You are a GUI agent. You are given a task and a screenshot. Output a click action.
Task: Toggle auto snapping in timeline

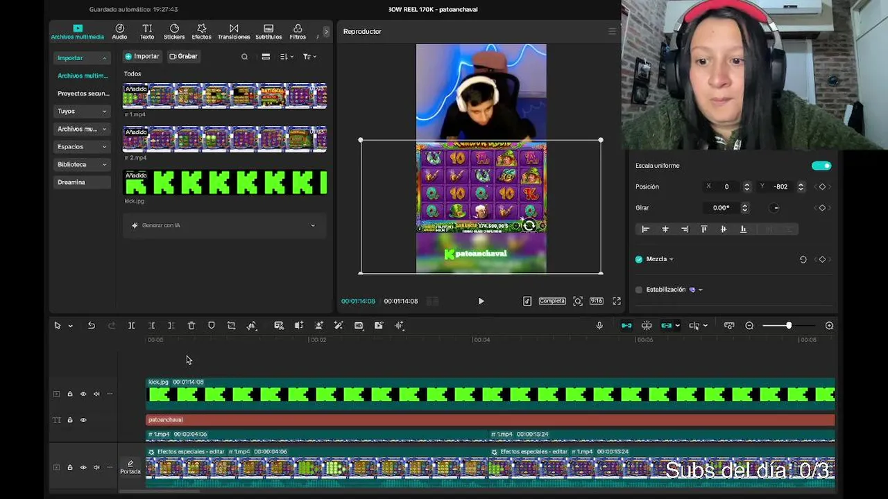point(647,326)
